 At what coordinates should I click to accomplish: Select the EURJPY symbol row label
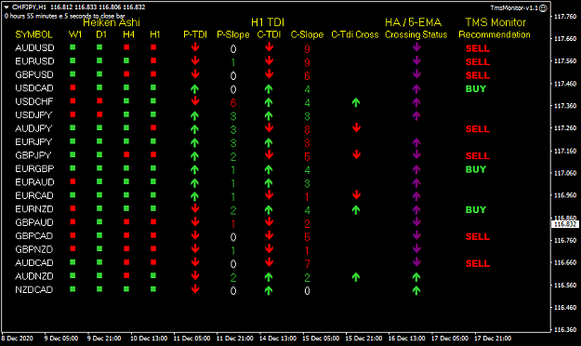tap(33, 141)
